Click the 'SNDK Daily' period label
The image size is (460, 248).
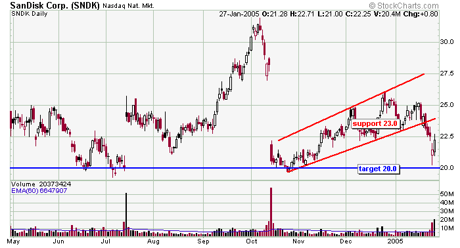(30, 14)
